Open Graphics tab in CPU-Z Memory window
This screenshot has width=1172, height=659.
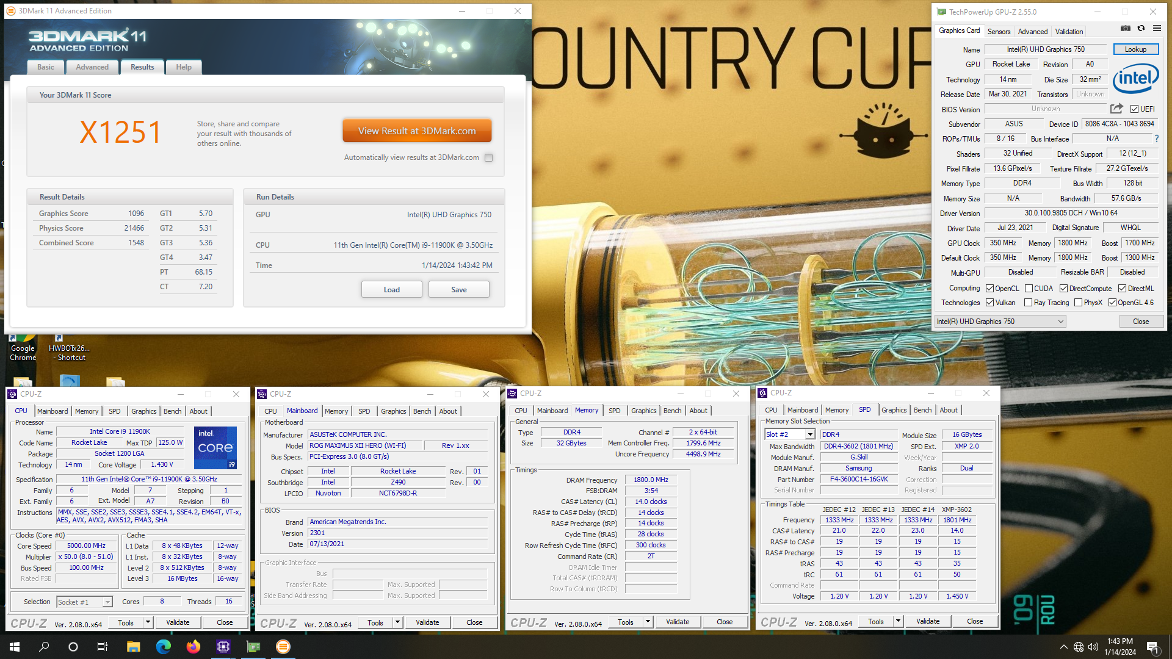[x=643, y=411]
